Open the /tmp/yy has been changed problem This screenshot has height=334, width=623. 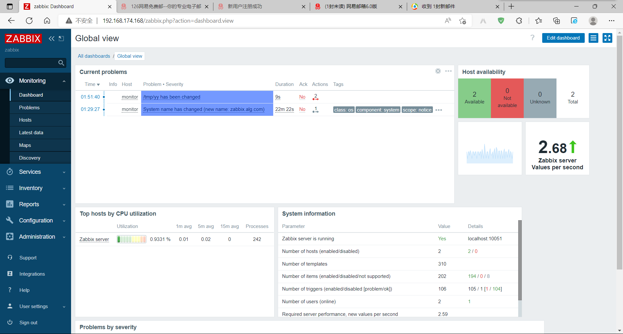172,97
